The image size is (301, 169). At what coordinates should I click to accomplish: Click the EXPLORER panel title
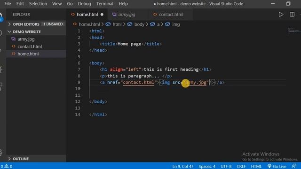(21, 15)
